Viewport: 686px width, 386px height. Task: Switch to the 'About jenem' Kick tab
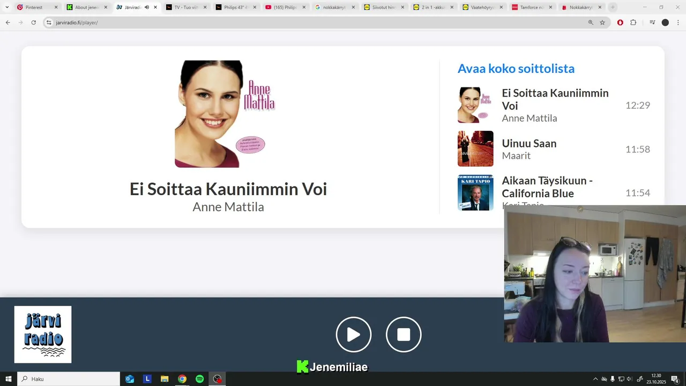(86, 8)
